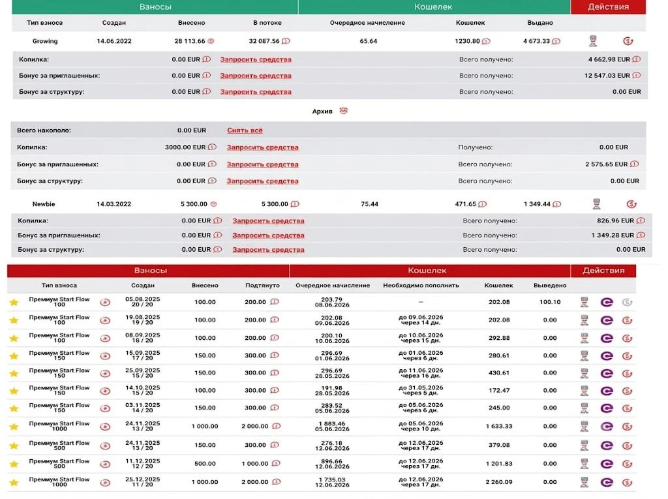Click the round red icon next to 19.08.2025 deposit
668x499 pixels.
coord(105,320)
